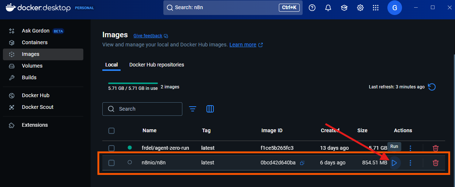Click the Image ID column header
The height and width of the screenshot is (187, 455).
272,130
